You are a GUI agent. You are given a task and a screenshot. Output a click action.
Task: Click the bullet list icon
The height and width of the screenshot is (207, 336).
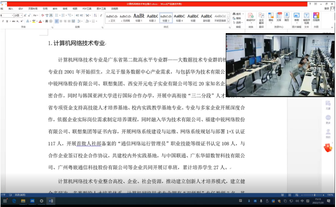pos(57,15)
